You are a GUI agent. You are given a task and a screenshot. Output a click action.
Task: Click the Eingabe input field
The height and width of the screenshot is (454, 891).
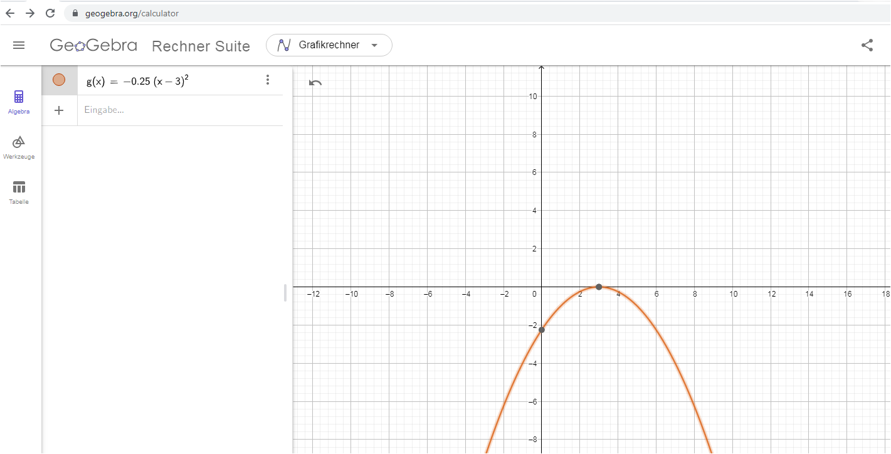point(180,110)
